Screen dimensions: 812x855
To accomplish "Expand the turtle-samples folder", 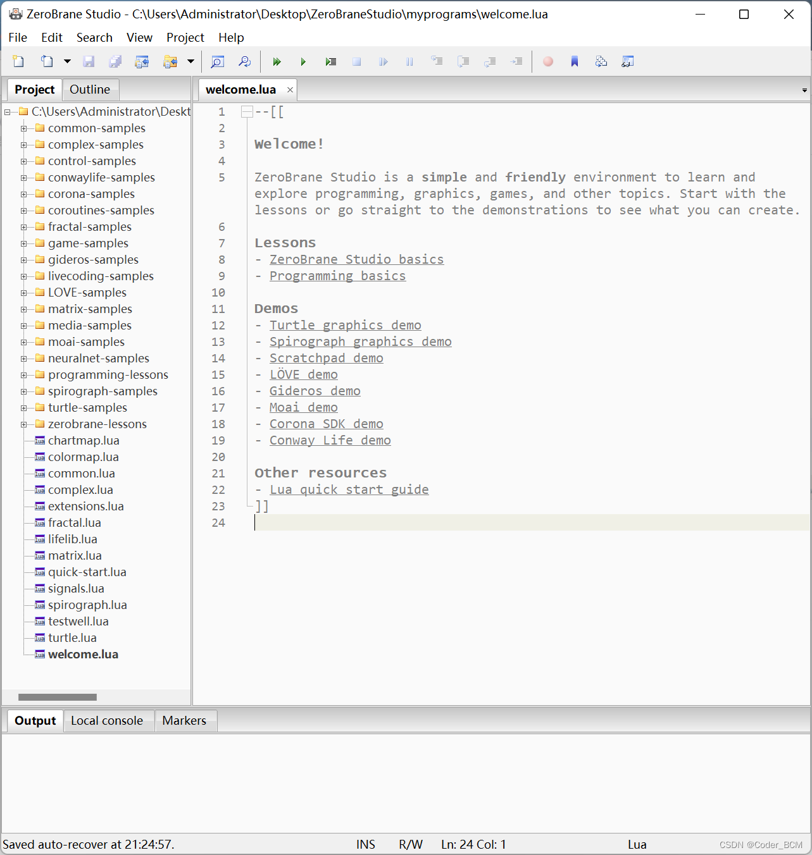I will tap(24, 408).
